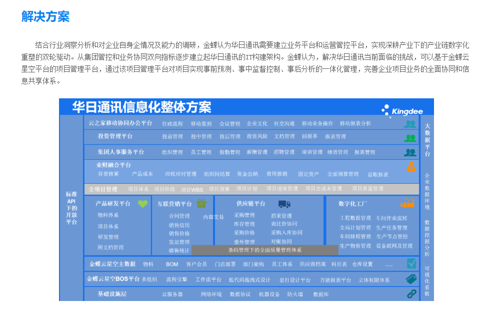Select the 金蝶云星空BOS平台 label

[x=113, y=279]
